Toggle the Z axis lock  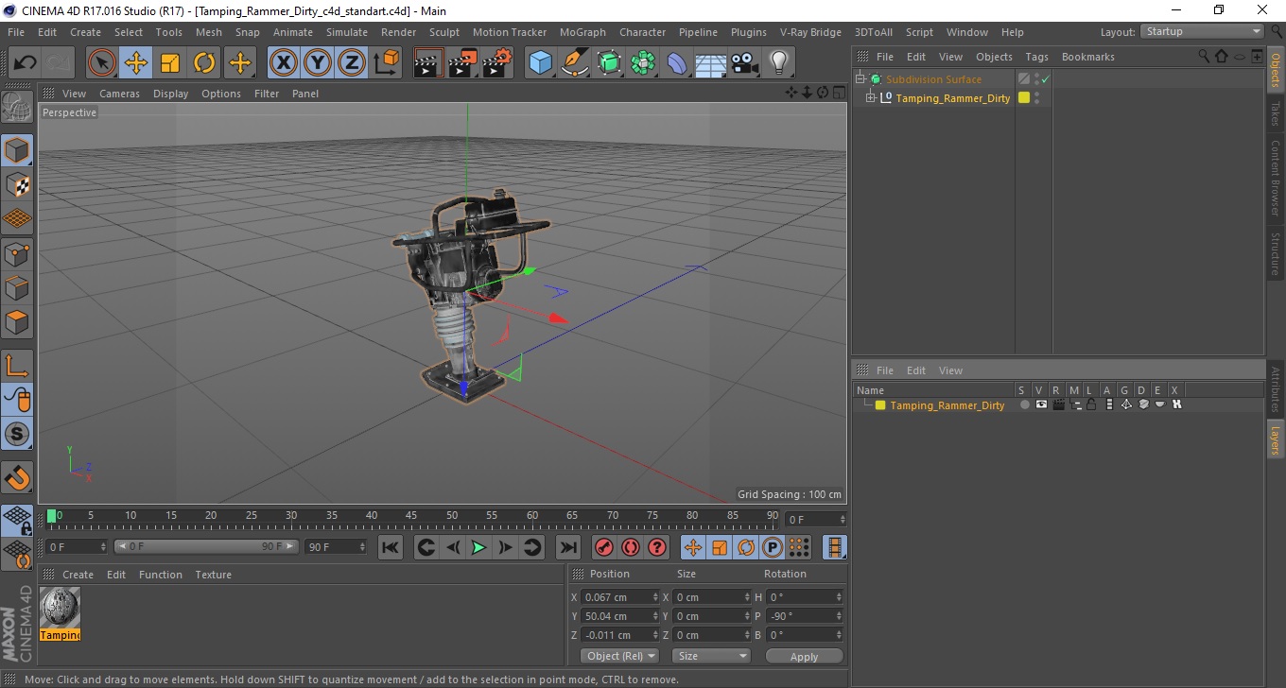coord(352,63)
